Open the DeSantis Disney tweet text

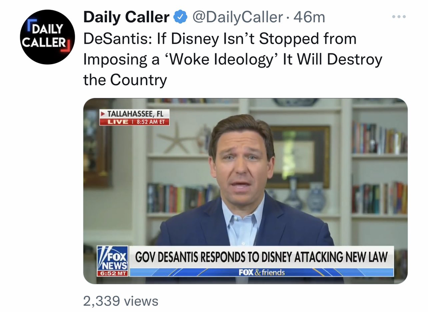coord(233,59)
